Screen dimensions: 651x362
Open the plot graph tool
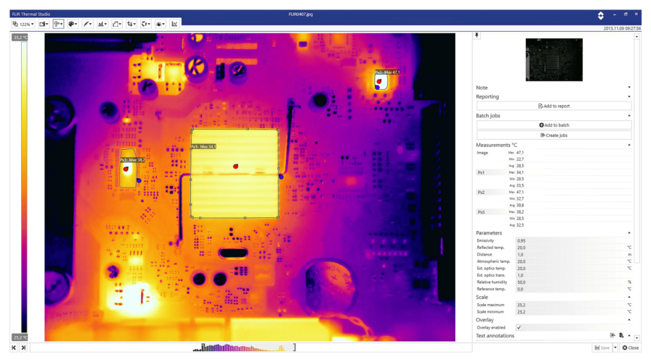coord(174,24)
